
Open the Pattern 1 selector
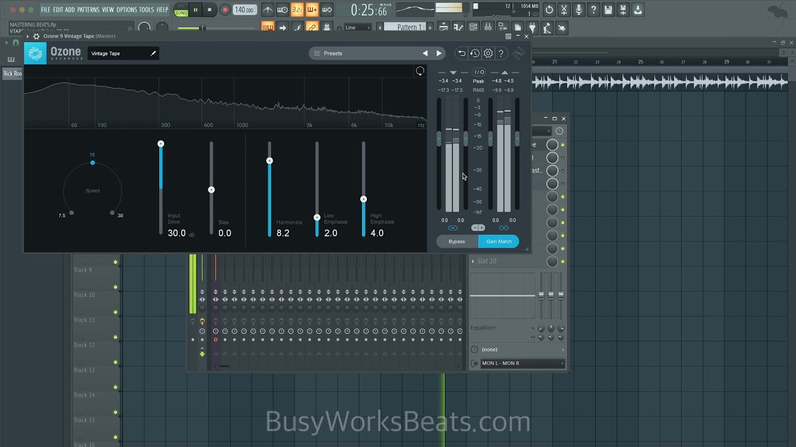(405, 27)
